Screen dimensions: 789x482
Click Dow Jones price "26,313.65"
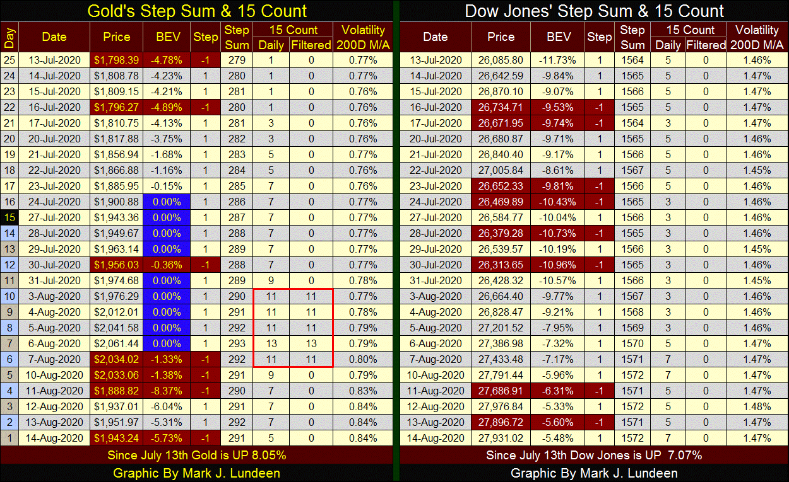(x=501, y=265)
